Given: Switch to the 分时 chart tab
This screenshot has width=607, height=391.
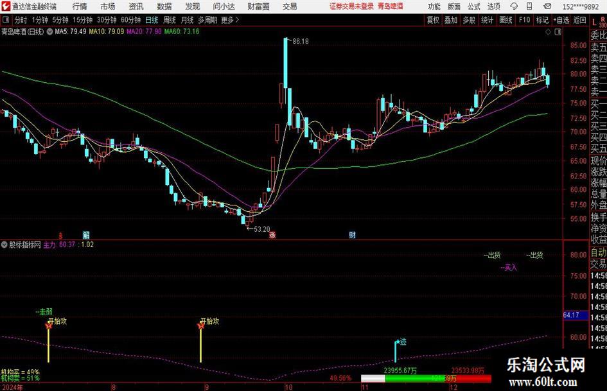Looking at the screenshot, I should tap(21, 20).
